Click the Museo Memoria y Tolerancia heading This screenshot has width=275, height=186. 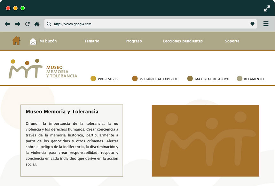[x=62, y=112]
